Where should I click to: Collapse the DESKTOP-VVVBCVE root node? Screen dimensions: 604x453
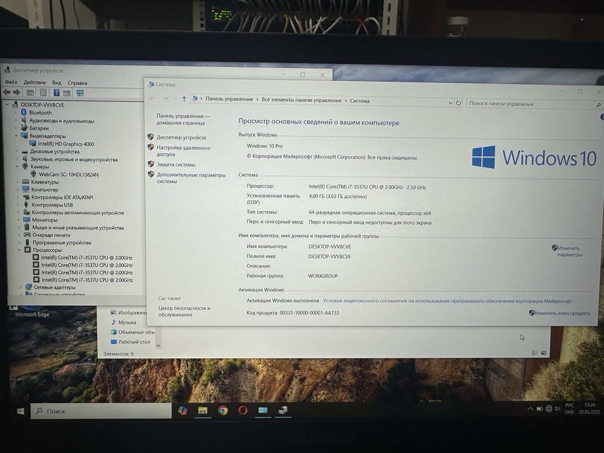tap(7, 104)
